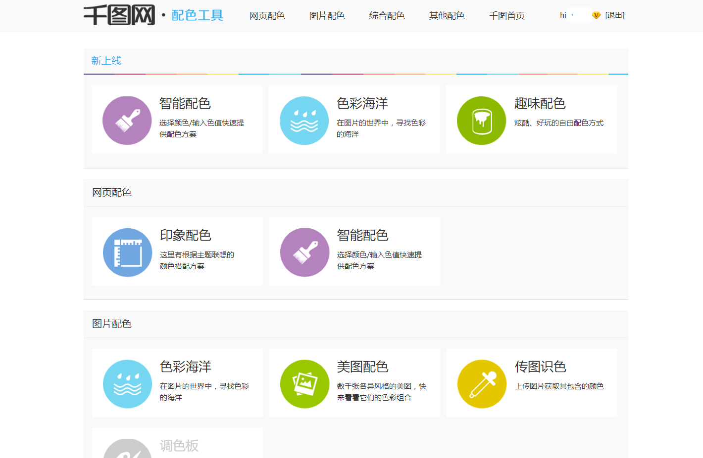
Task: Click the purple brush icon under 网页配色
Action: click(304, 252)
